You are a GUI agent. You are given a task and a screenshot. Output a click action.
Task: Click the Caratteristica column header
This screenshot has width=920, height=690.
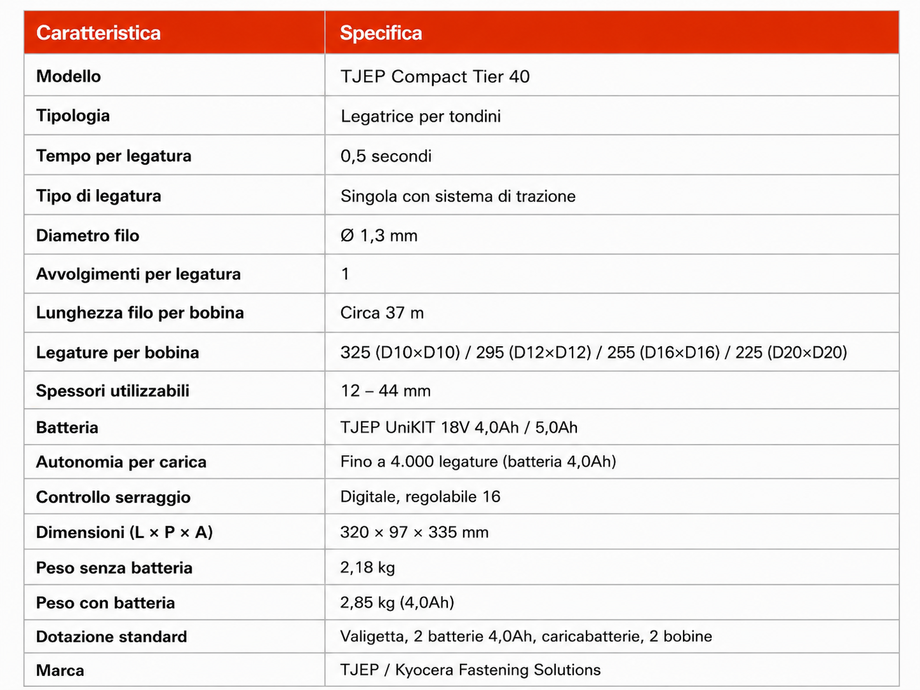98,33
